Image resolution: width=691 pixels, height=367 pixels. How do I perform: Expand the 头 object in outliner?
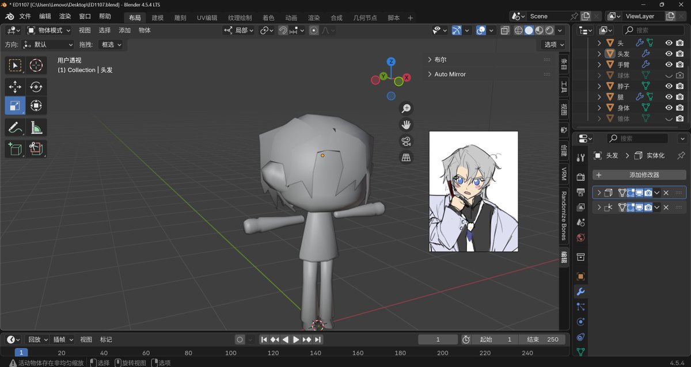pos(599,43)
